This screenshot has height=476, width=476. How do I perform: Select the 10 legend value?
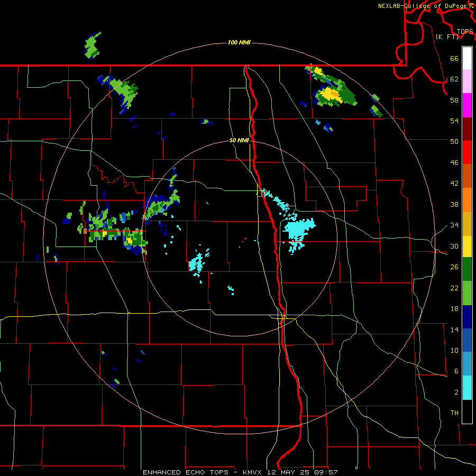(x=454, y=351)
